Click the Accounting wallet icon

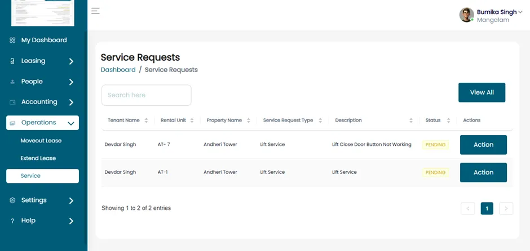pos(12,102)
